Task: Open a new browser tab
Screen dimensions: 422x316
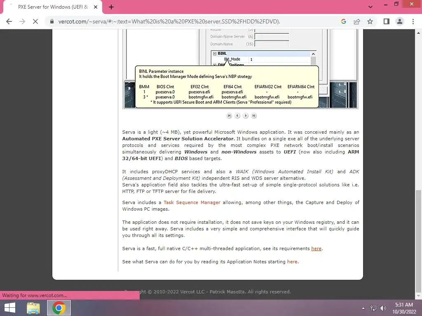Action: click(x=111, y=7)
